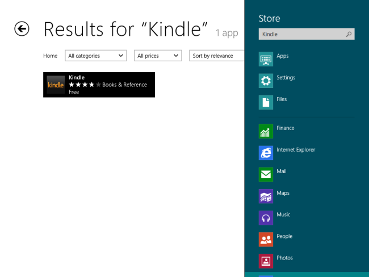Viewport: 369px width, 277px height.
Task: Open the All prices dropdown
Action: tap(158, 56)
